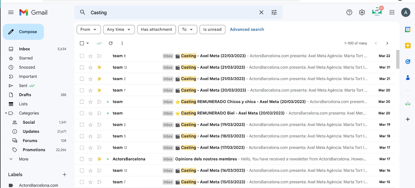Open the Any time filter dropdown
The height and width of the screenshot is (188, 415).
119,29
